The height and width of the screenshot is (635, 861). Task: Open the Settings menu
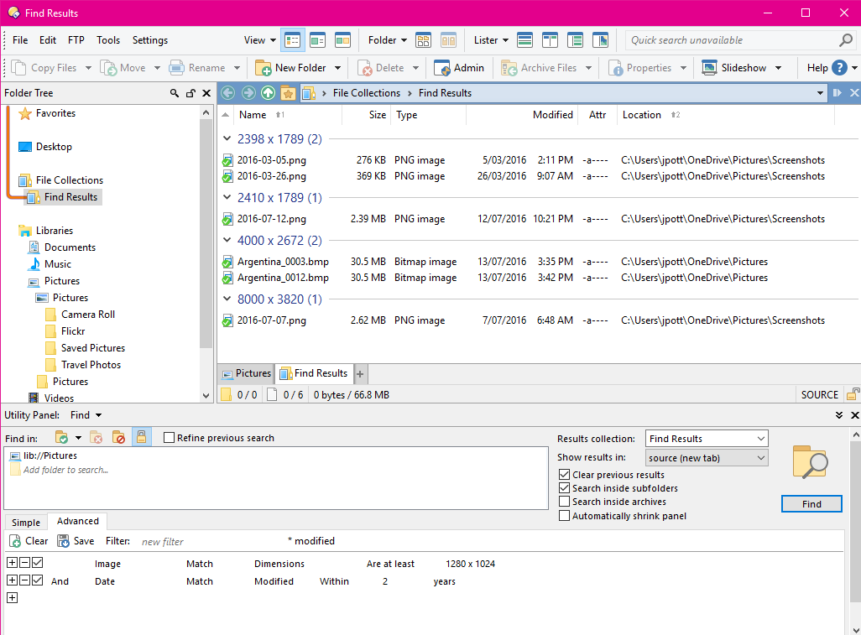pyautogui.click(x=149, y=39)
